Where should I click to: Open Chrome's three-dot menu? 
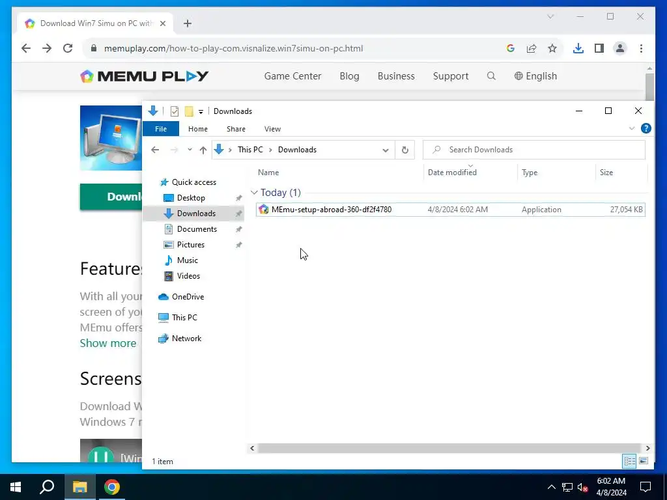tap(641, 48)
